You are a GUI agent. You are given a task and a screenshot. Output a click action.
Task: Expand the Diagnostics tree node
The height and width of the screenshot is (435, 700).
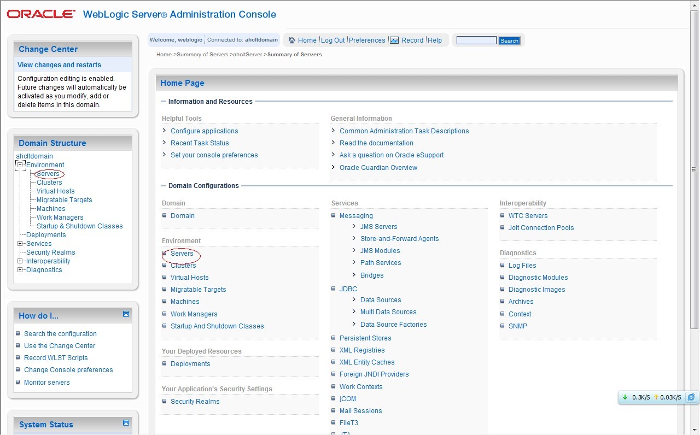[20, 270]
